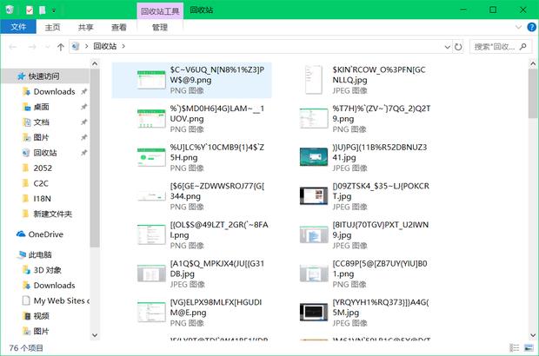Switch to details view in status bar

pyautogui.click(x=516, y=347)
